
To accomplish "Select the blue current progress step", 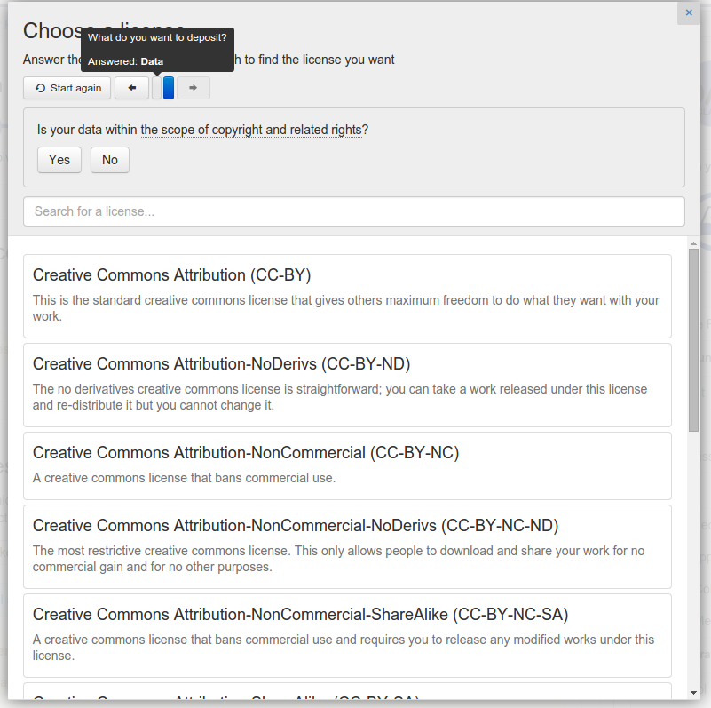I will coord(169,88).
